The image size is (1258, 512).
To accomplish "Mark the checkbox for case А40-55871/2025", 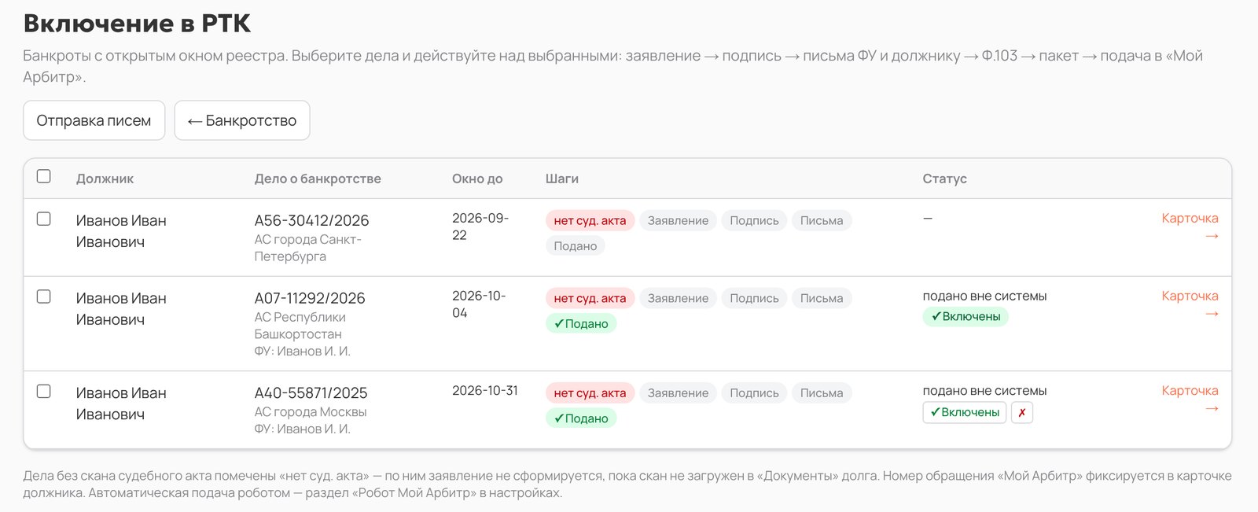I will [44, 391].
